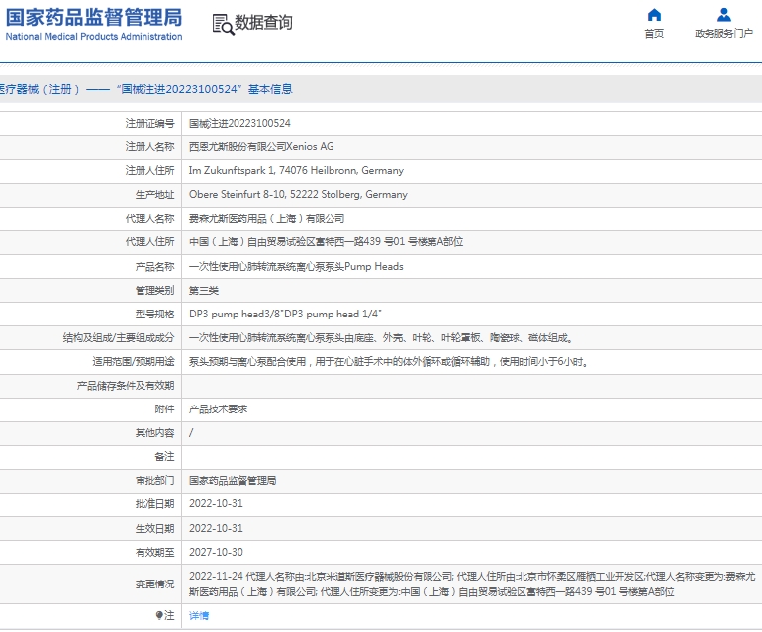
Task: Select product name Pump Heads value
Action: pyautogui.click(x=296, y=266)
